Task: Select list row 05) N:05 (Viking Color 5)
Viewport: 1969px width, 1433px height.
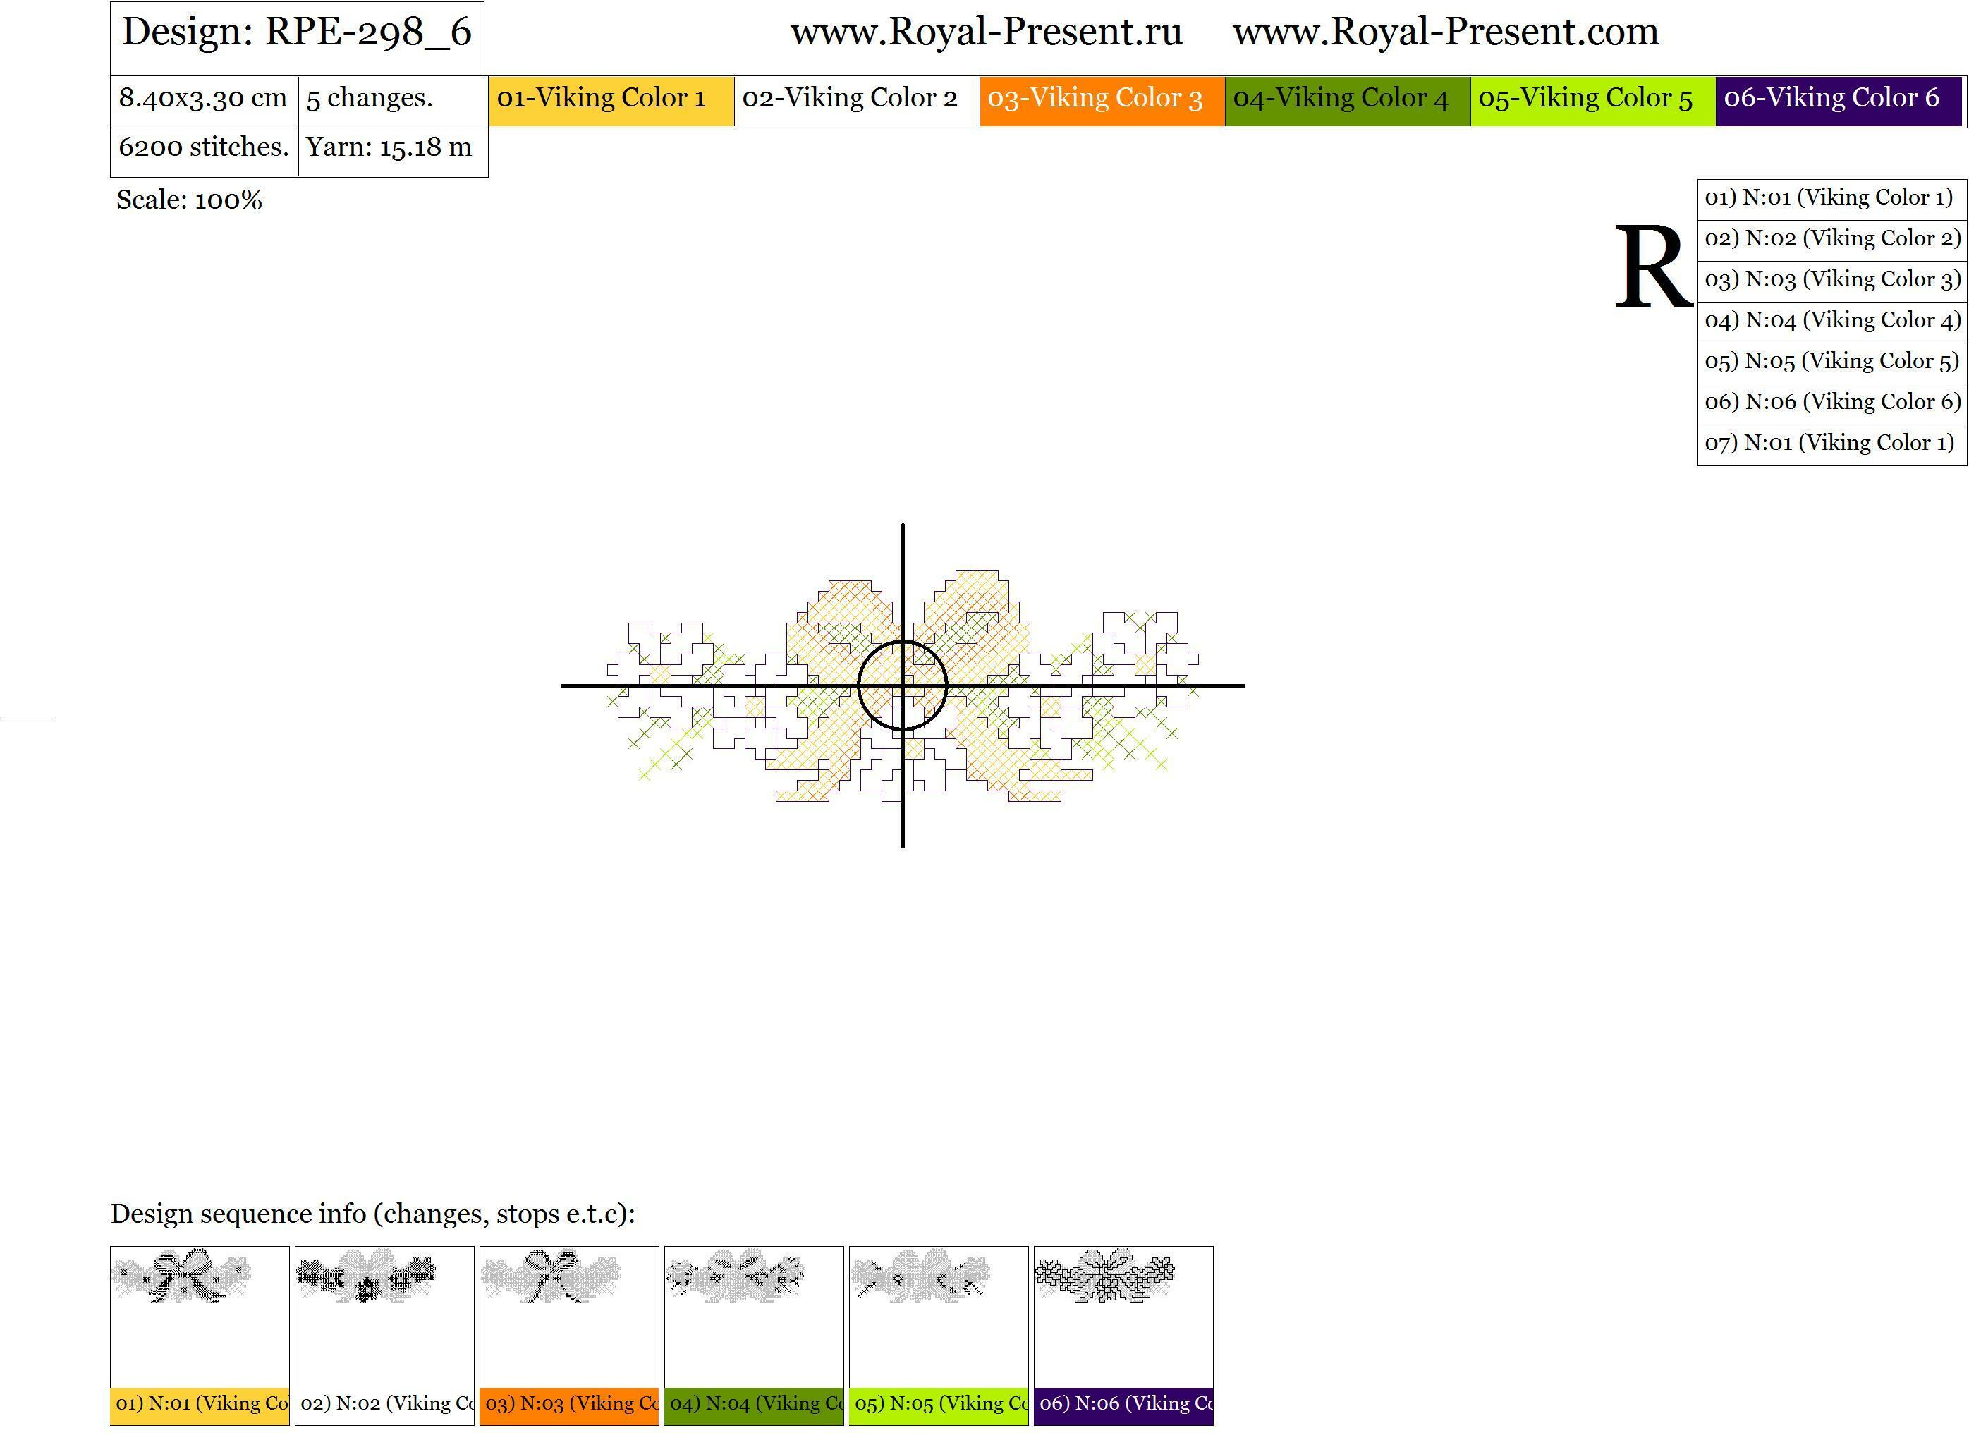Action: tap(1831, 362)
